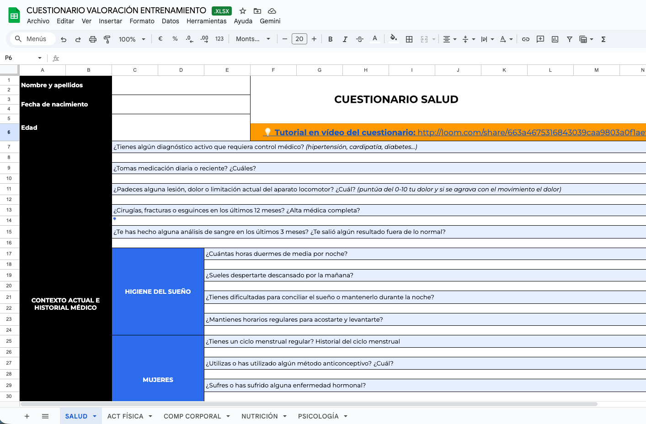646x424 pixels.
Task: Click the insert chart icon
Action: [555, 39]
